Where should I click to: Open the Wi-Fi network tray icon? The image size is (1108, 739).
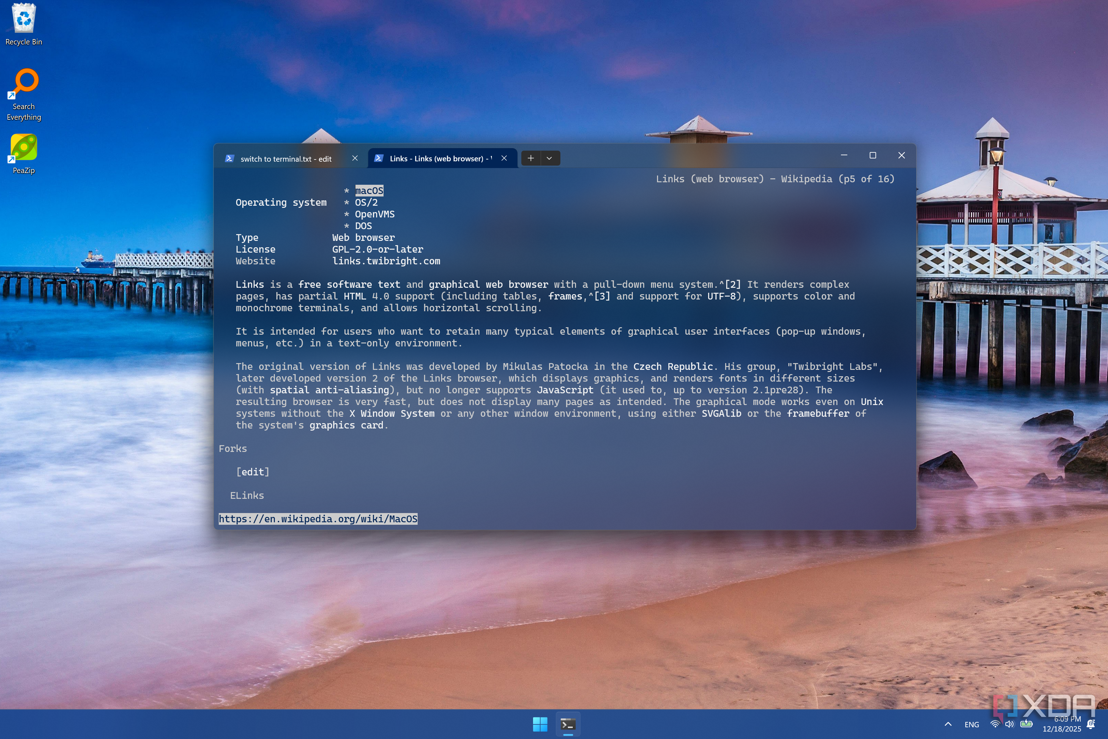[995, 724]
